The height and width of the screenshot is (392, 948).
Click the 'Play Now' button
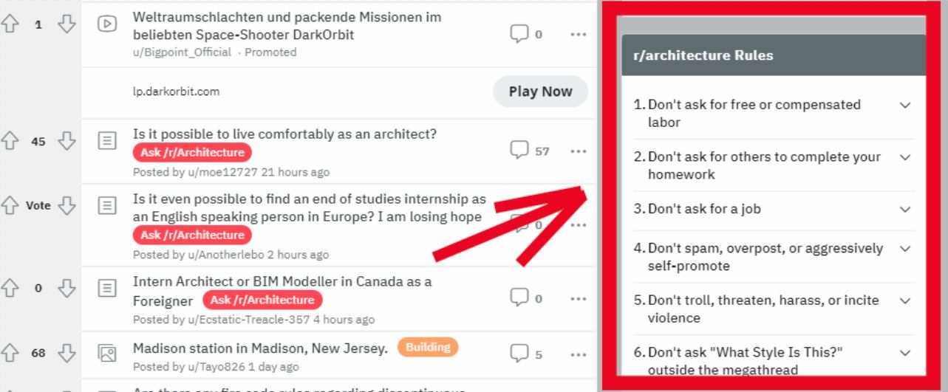(x=540, y=92)
